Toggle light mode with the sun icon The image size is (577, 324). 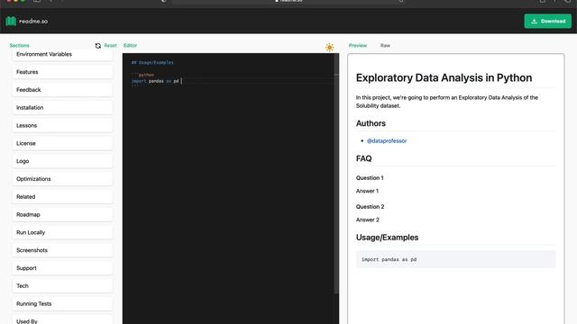pos(330,48)
